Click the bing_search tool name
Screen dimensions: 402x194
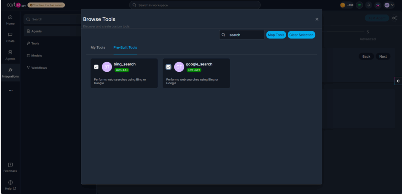(124, 64)
